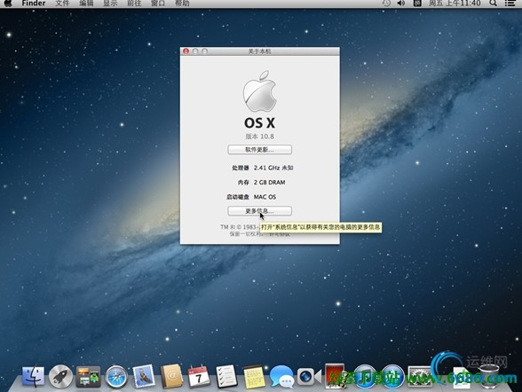Open Finder from the dock

click(x=33, y=377)
